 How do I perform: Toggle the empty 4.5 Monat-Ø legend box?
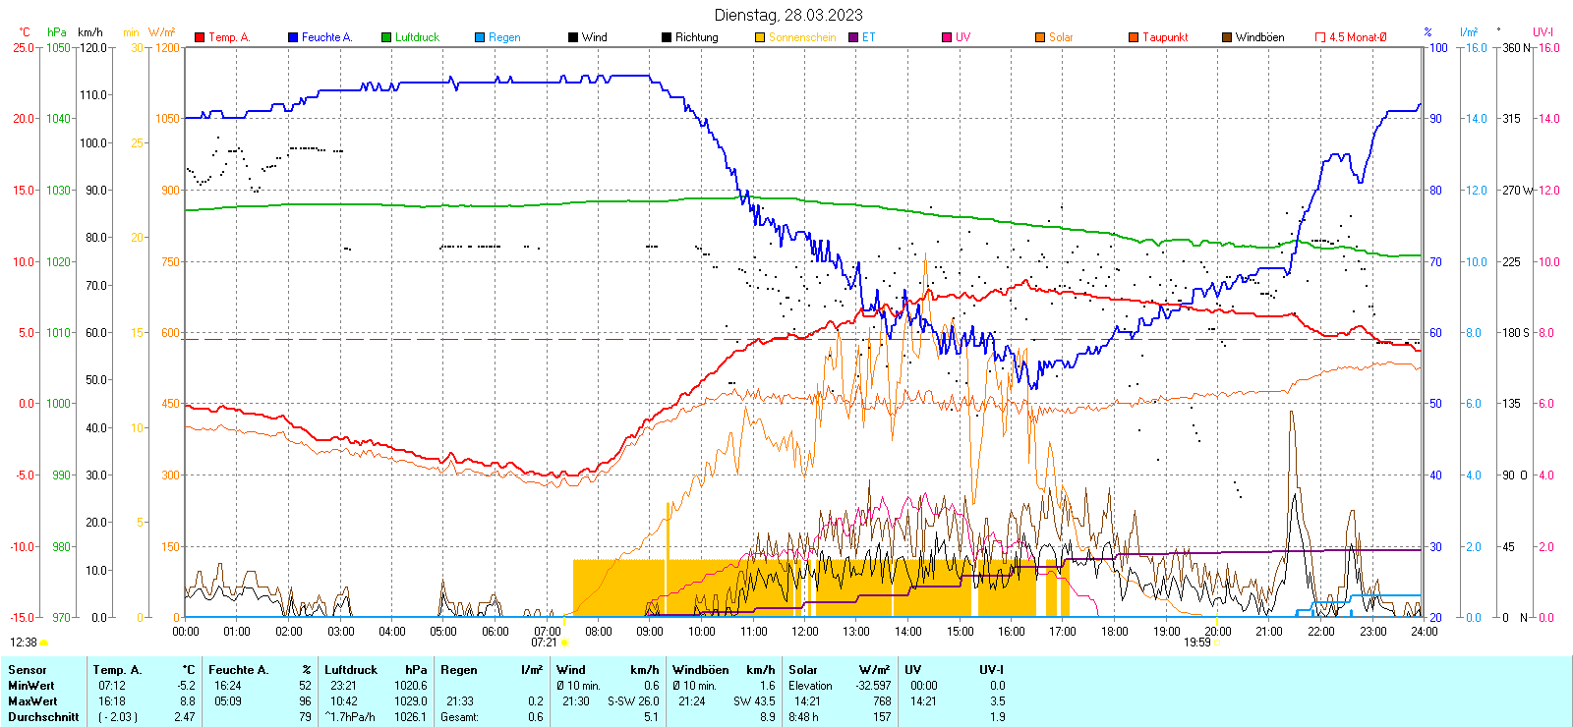[1320, 37]
